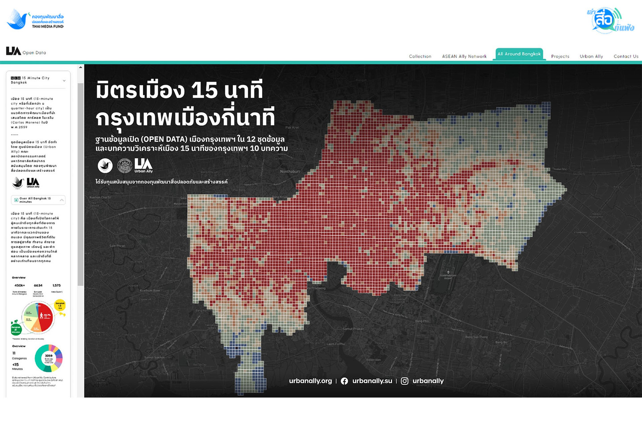Image resolution: width=642 pixels, height=428 pixels.
Task: Click the 1,575 overview value
Action: point(57,285)
